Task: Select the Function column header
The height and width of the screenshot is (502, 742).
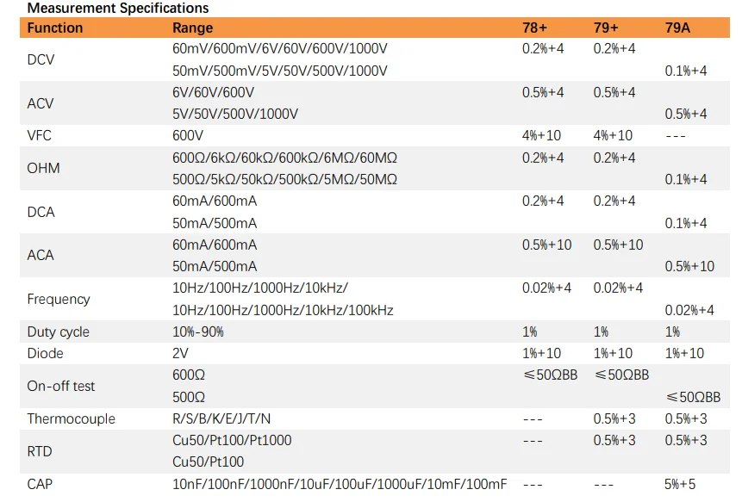Action: (55, 28)
